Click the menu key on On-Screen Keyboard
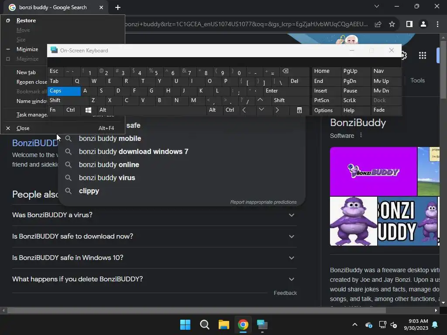This screenshot has height=335, width=447. [x=299, y=110]
